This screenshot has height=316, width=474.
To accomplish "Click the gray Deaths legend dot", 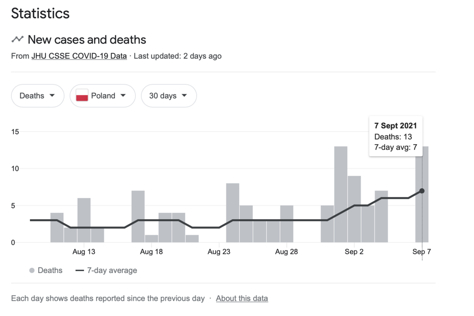I will tap(32, 271).
